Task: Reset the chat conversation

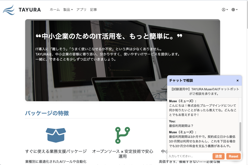Action: coord(233,156)
